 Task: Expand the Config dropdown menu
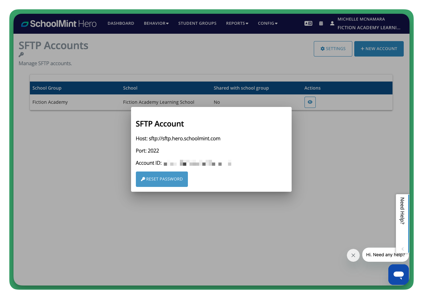268,23
